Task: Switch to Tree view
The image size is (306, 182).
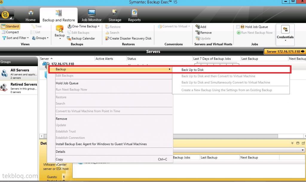Action: [x=36, y=26]
